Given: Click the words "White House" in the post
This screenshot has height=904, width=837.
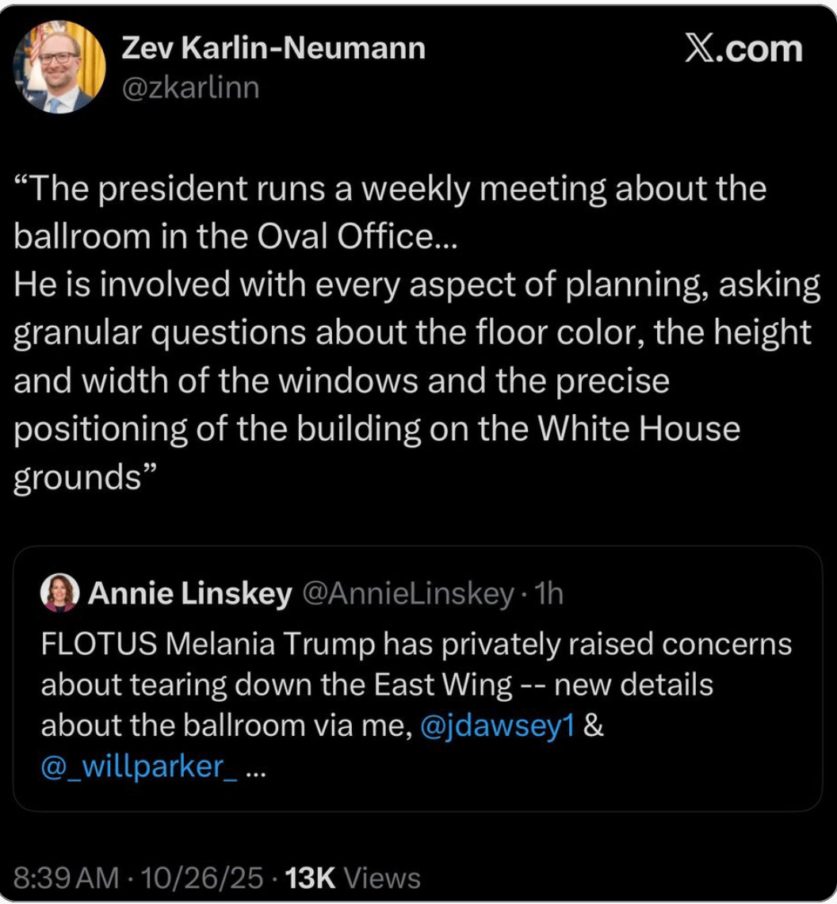Looking at the screenshot, I should click(x=639, y=429).
